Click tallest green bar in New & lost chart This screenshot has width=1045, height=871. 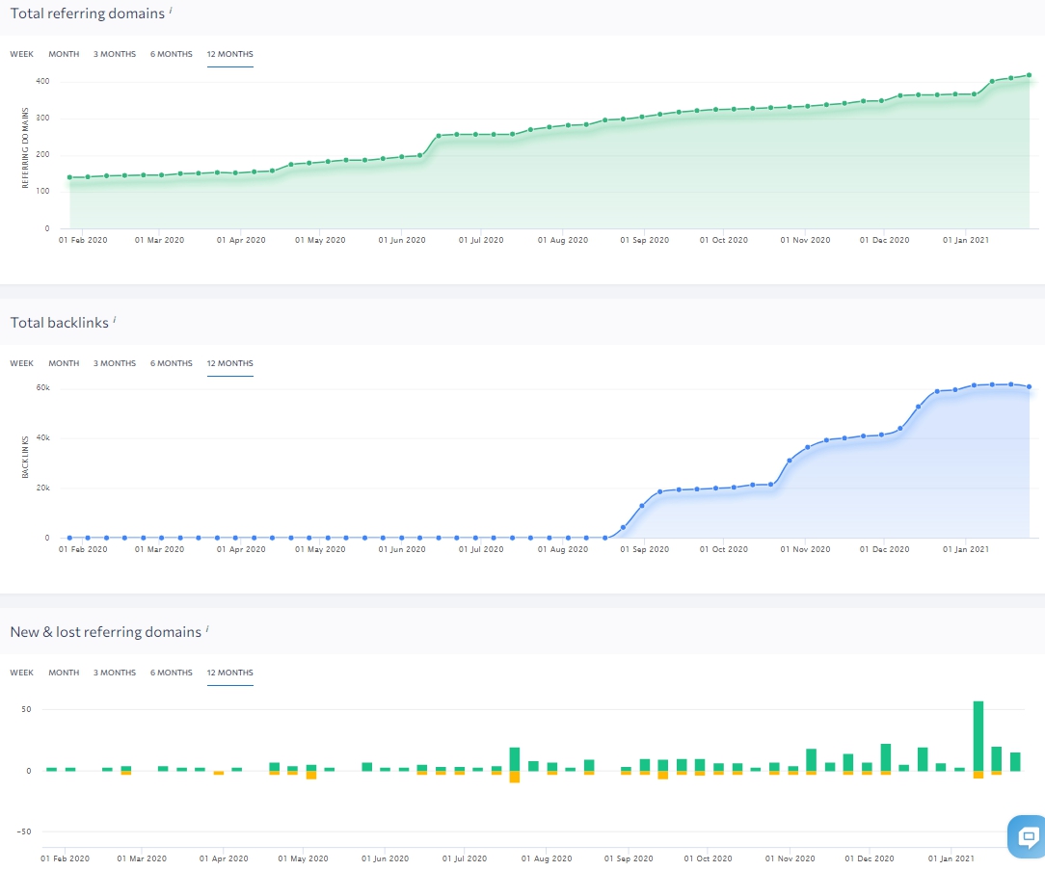[978, 735]
